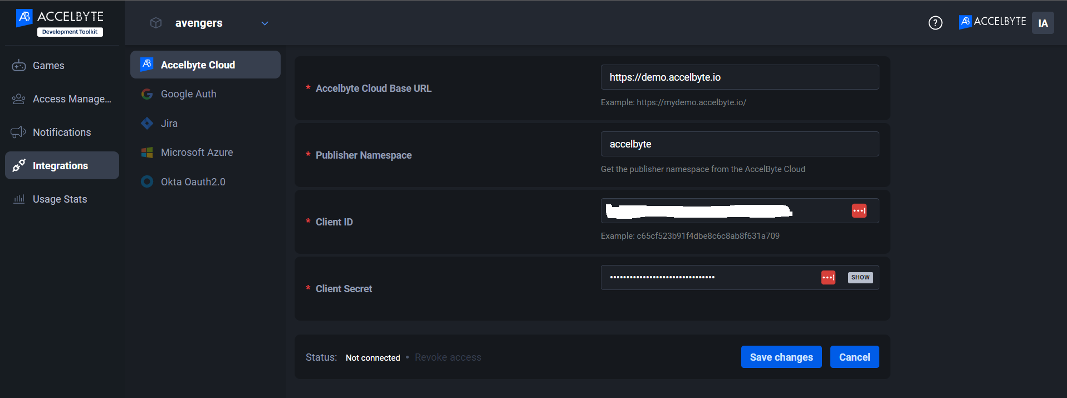Click the Access Management users icon
The width and height of the screenshot is (1067, 398).
pos(19,99)
